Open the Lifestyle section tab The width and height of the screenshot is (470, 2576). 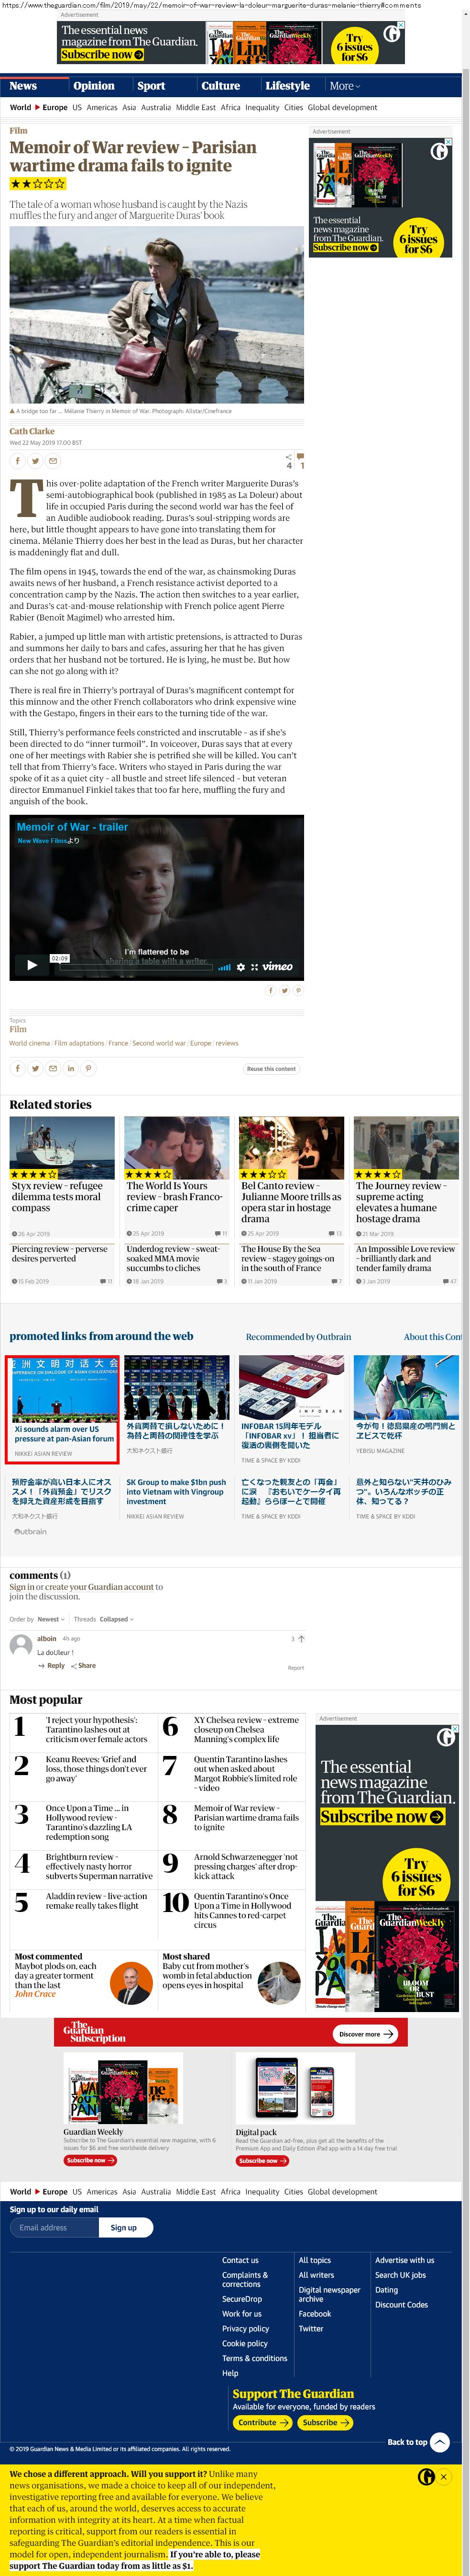click(287, 86)
